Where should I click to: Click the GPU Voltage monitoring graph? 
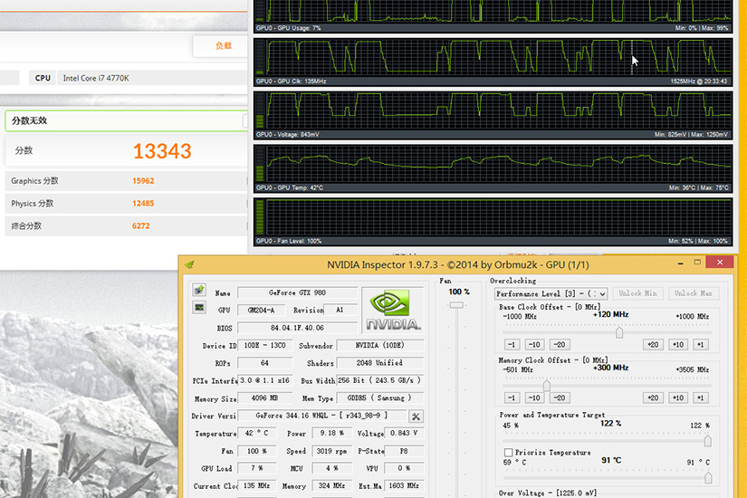493,115
